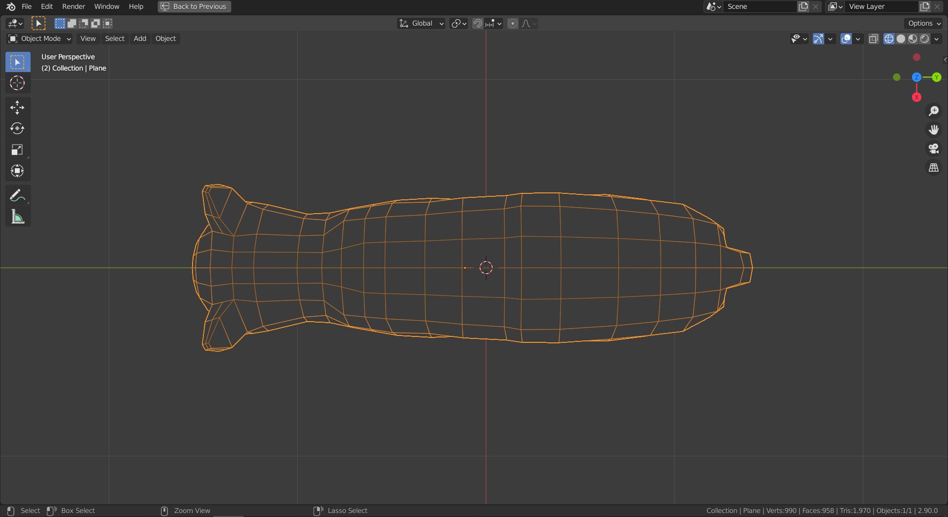Open the gizmo settings dropdown arrow

(x=830, y=38)
